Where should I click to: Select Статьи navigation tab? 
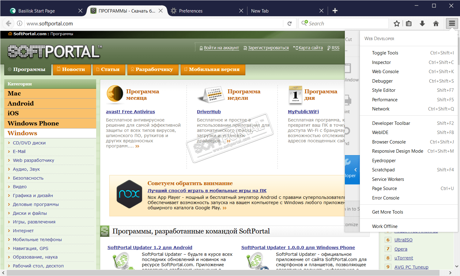point(109,69)
